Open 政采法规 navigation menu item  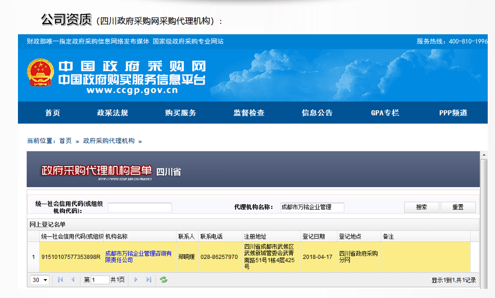tap(112, 113)
